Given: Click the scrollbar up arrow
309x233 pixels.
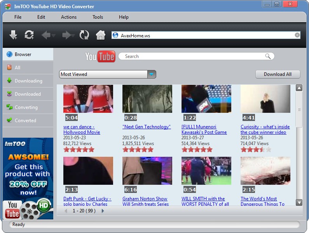Looking at the screenshot, I should [299, 88].
